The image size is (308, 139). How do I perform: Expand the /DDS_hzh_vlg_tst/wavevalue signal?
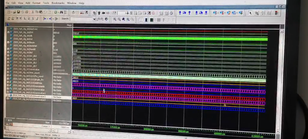[8, 69]
